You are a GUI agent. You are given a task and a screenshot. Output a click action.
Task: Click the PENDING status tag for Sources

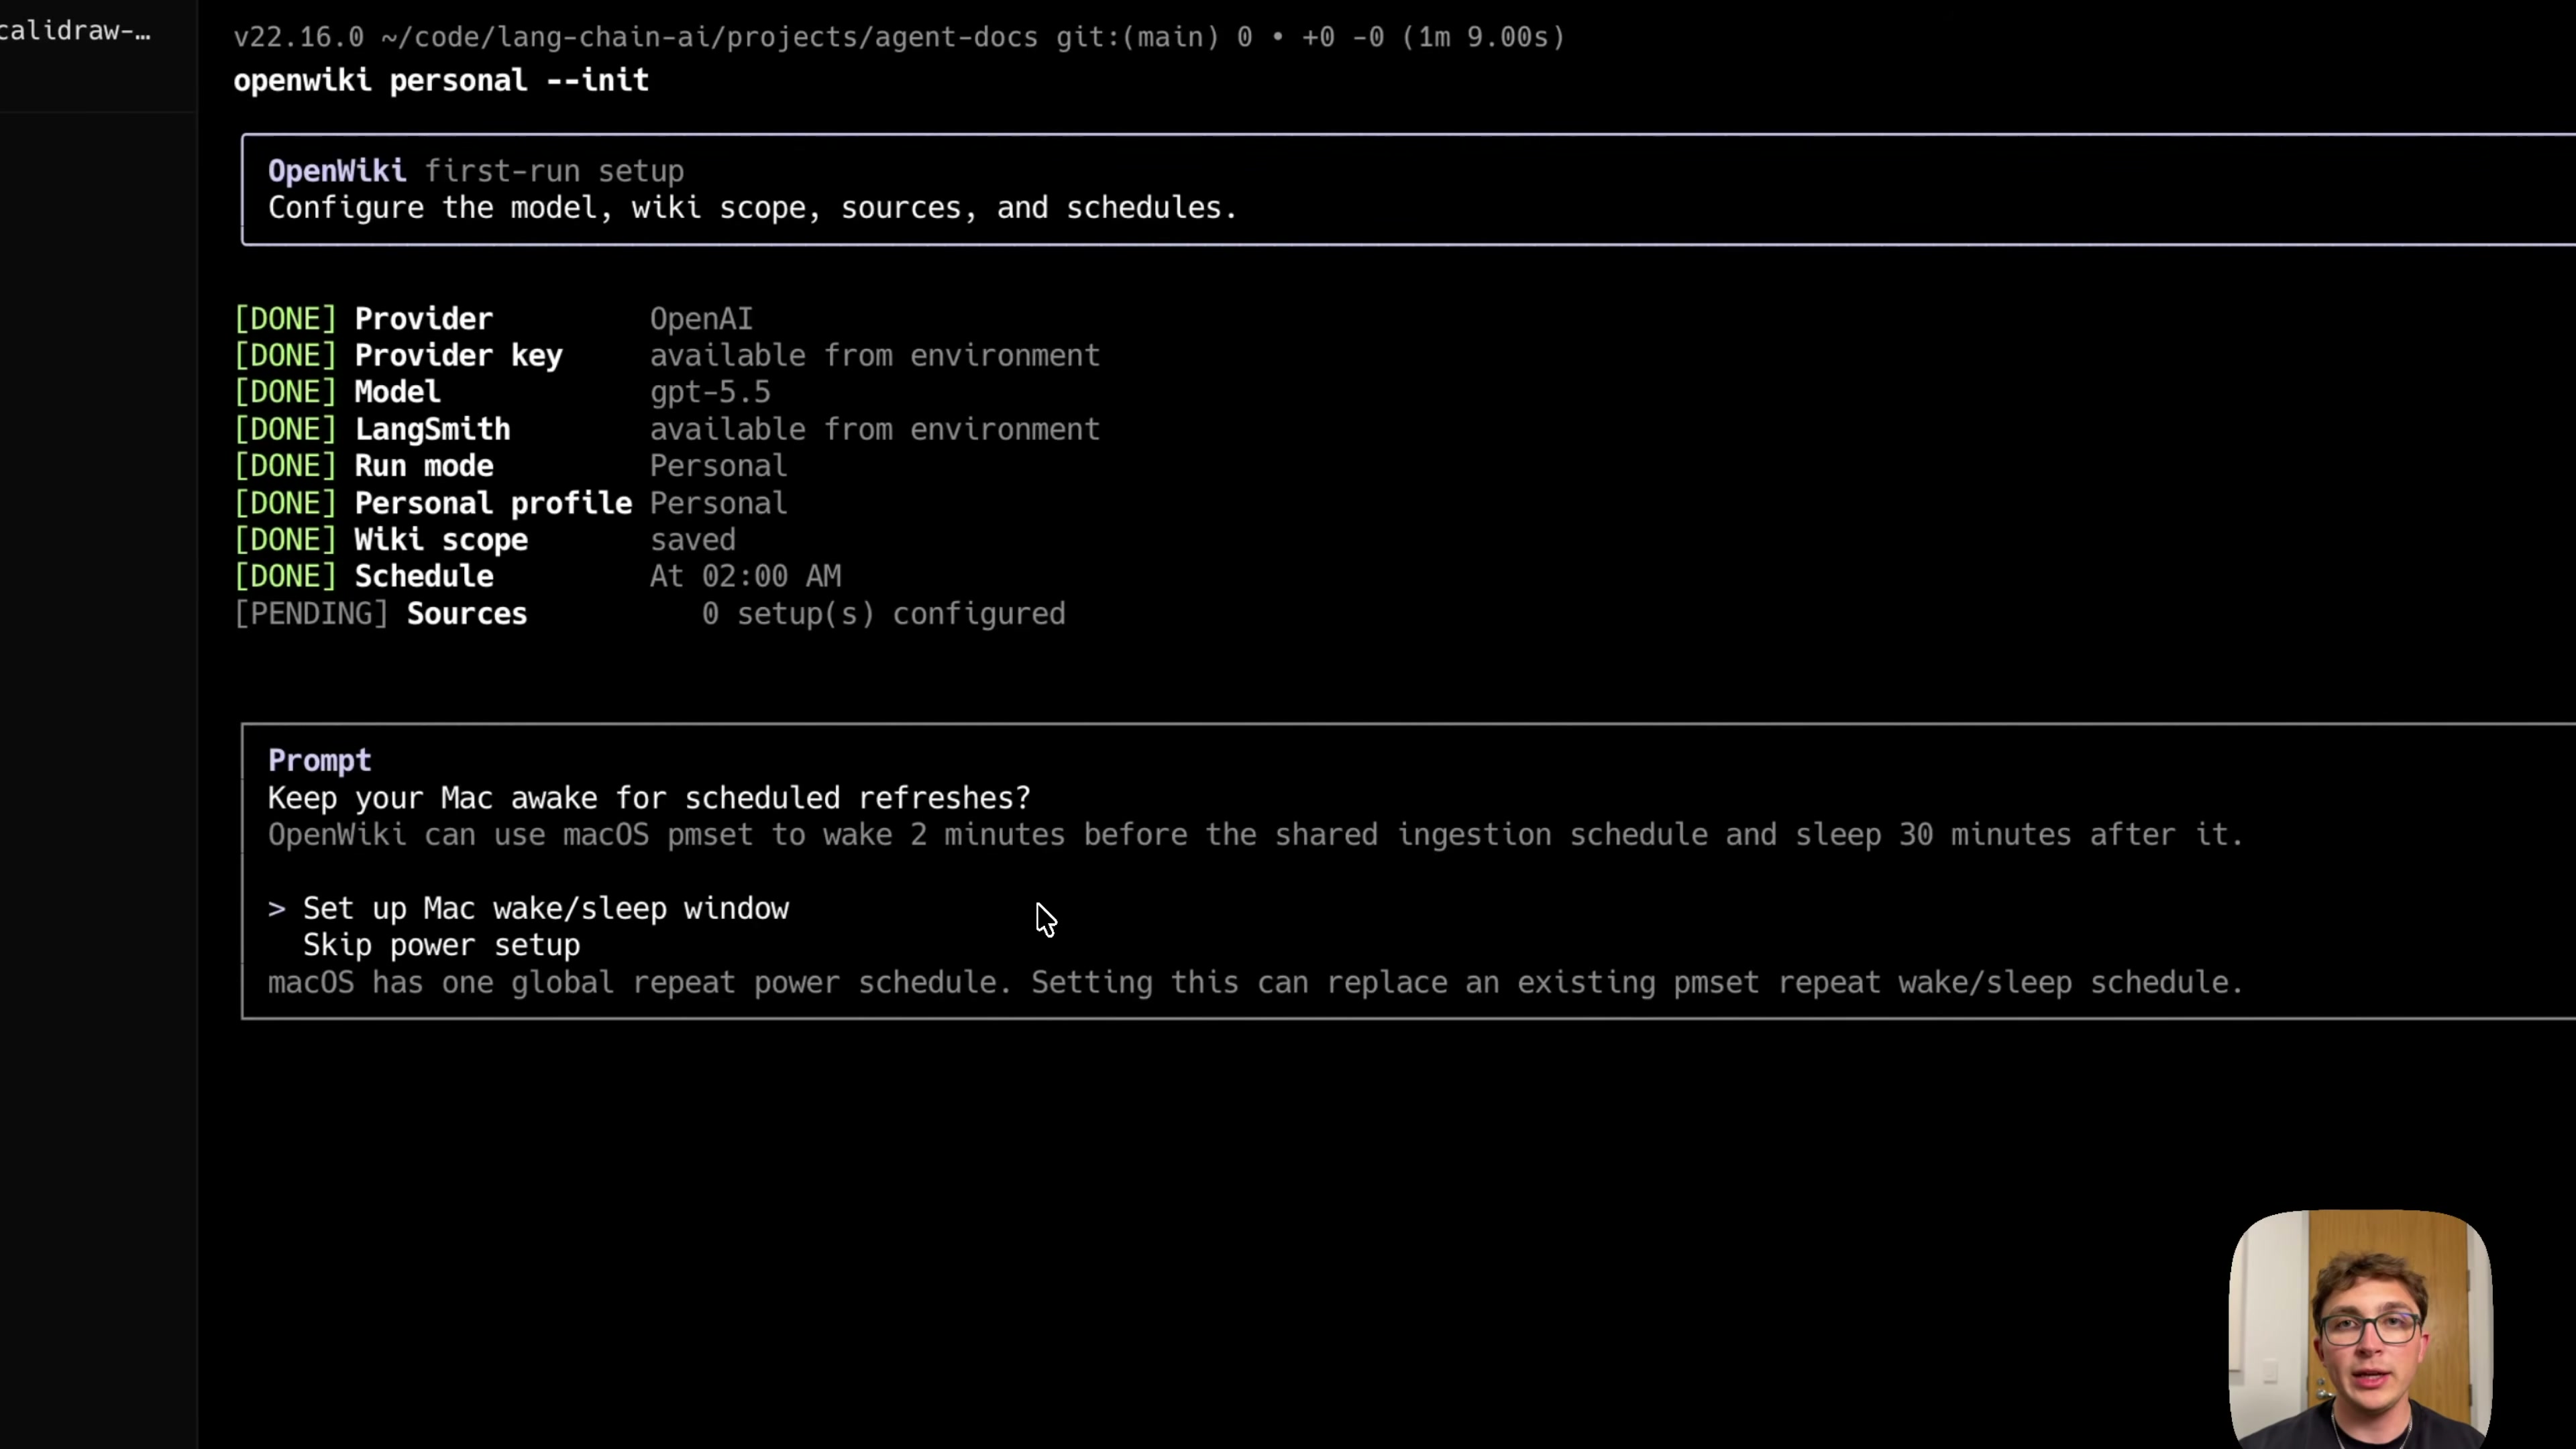pyautogui.click(x=311, y=614)
